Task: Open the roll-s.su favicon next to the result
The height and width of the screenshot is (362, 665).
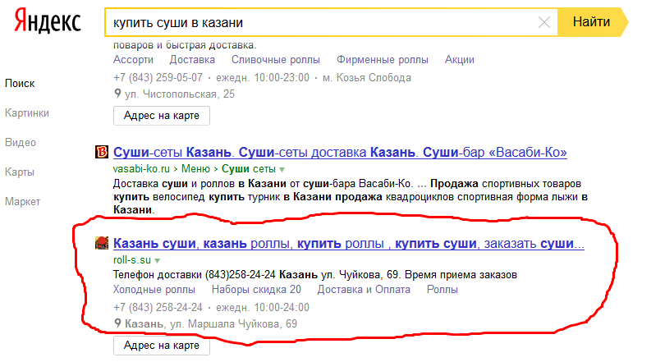Action: (x=102, y=243)
